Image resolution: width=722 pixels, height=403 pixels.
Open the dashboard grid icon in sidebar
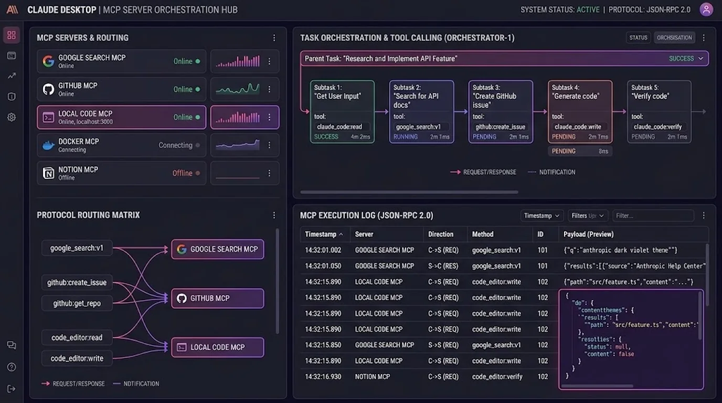tap(12, 35)
